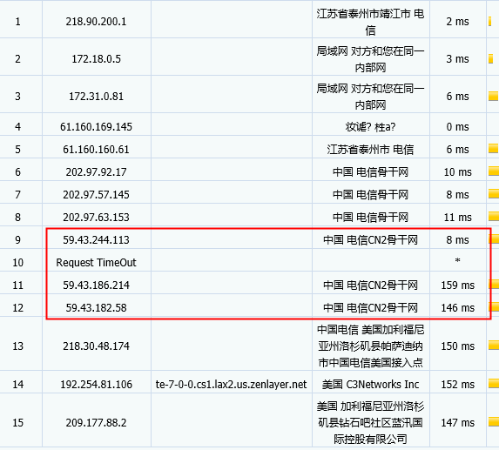Select IP address 61.160.160.61
The image size is (499, 450).
tap(96, 150)
